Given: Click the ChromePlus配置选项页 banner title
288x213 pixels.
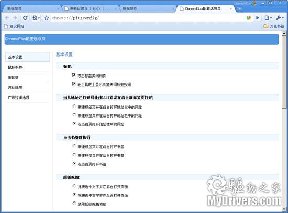Looking at the screenshot, I should click(25, 39).
